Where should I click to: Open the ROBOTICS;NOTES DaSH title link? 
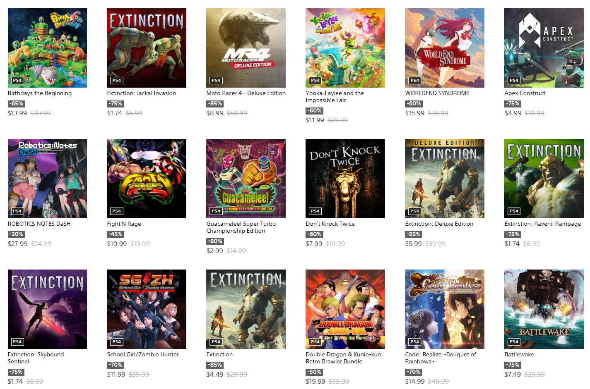[39, 224]
